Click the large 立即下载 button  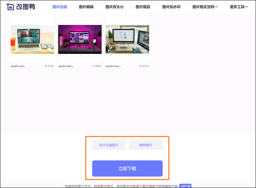coord(127,169)
